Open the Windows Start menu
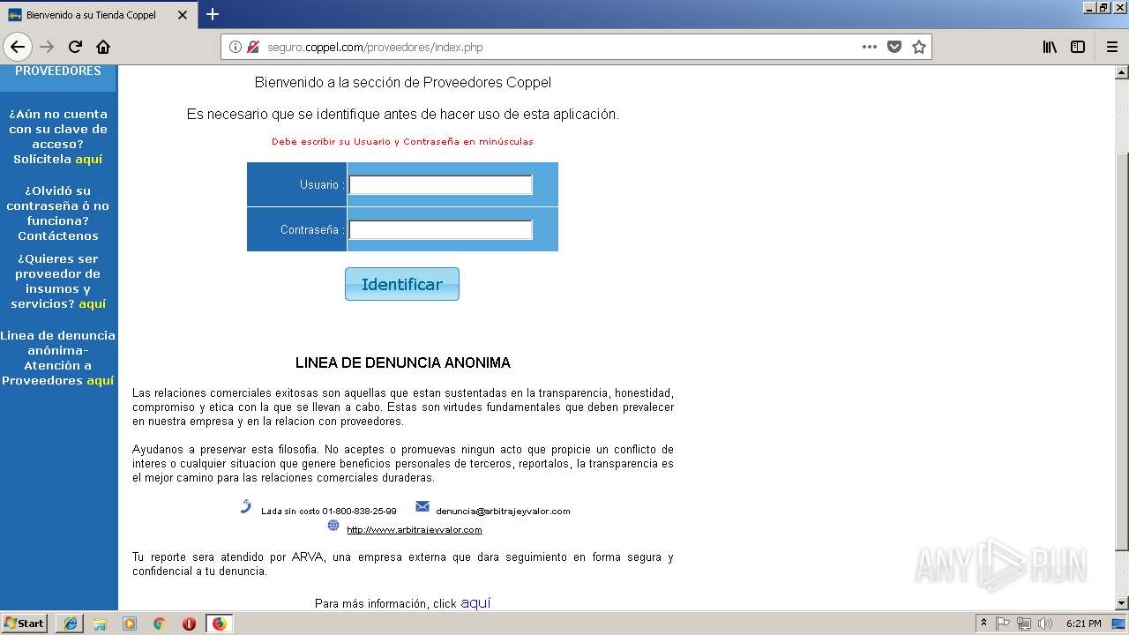The height and width of the screenshot is (635, 1129). click(x=25, y=624)
